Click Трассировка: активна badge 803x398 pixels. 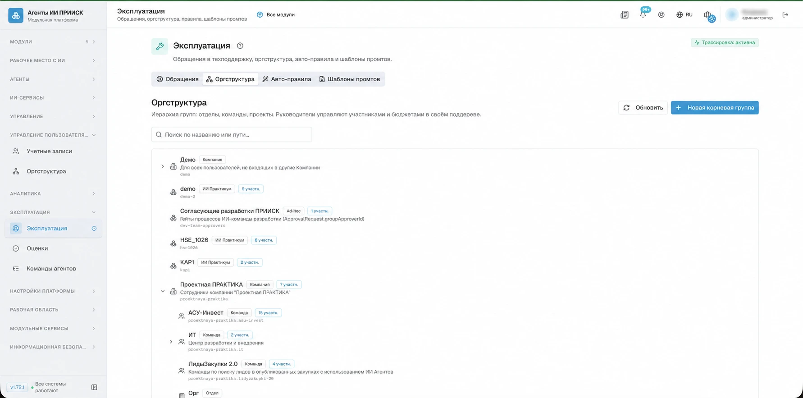point(725,42)
